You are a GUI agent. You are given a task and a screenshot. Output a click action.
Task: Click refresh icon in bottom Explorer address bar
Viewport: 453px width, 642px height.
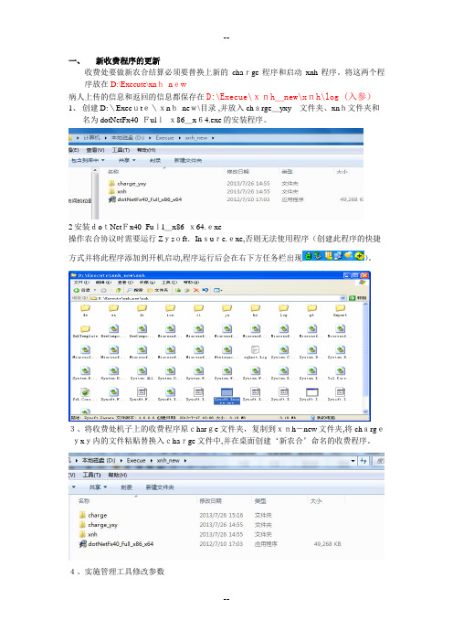click(363, 461)
